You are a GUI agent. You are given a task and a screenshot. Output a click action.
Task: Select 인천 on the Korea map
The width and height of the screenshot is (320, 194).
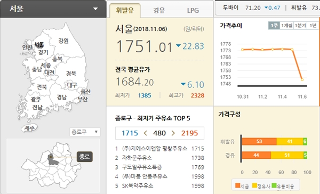pos(27,47)
